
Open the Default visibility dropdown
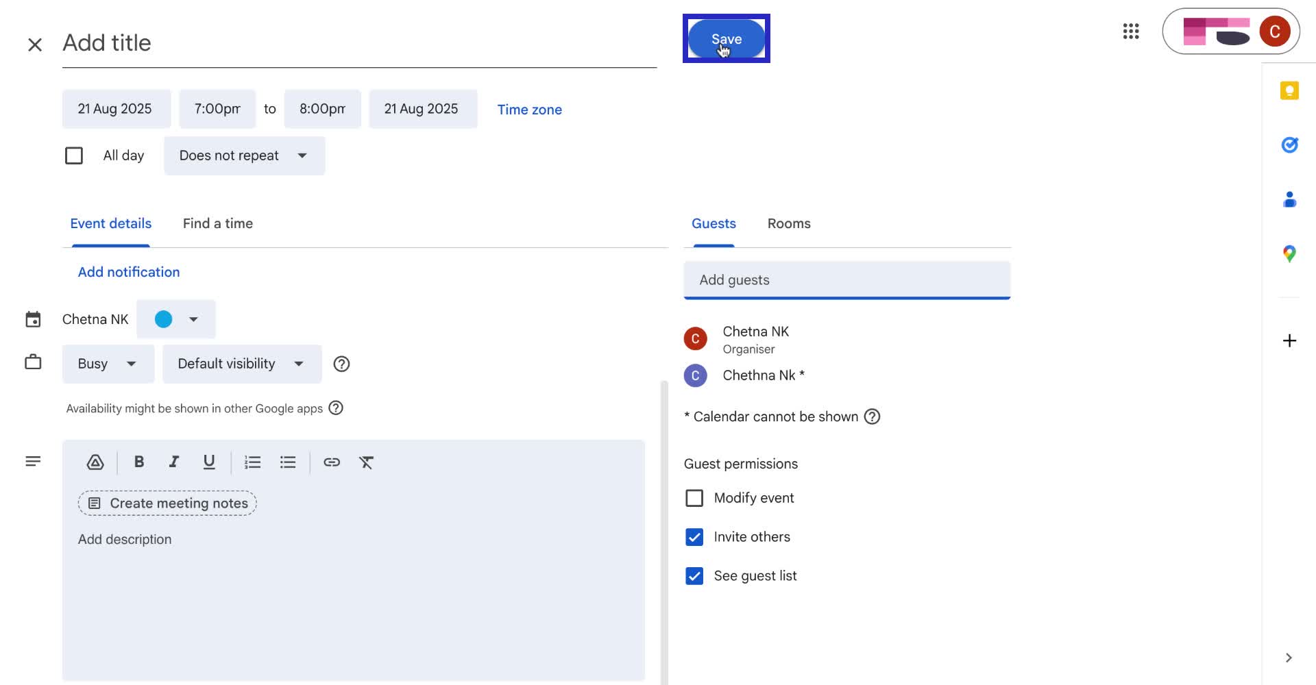tap(241, 364)
